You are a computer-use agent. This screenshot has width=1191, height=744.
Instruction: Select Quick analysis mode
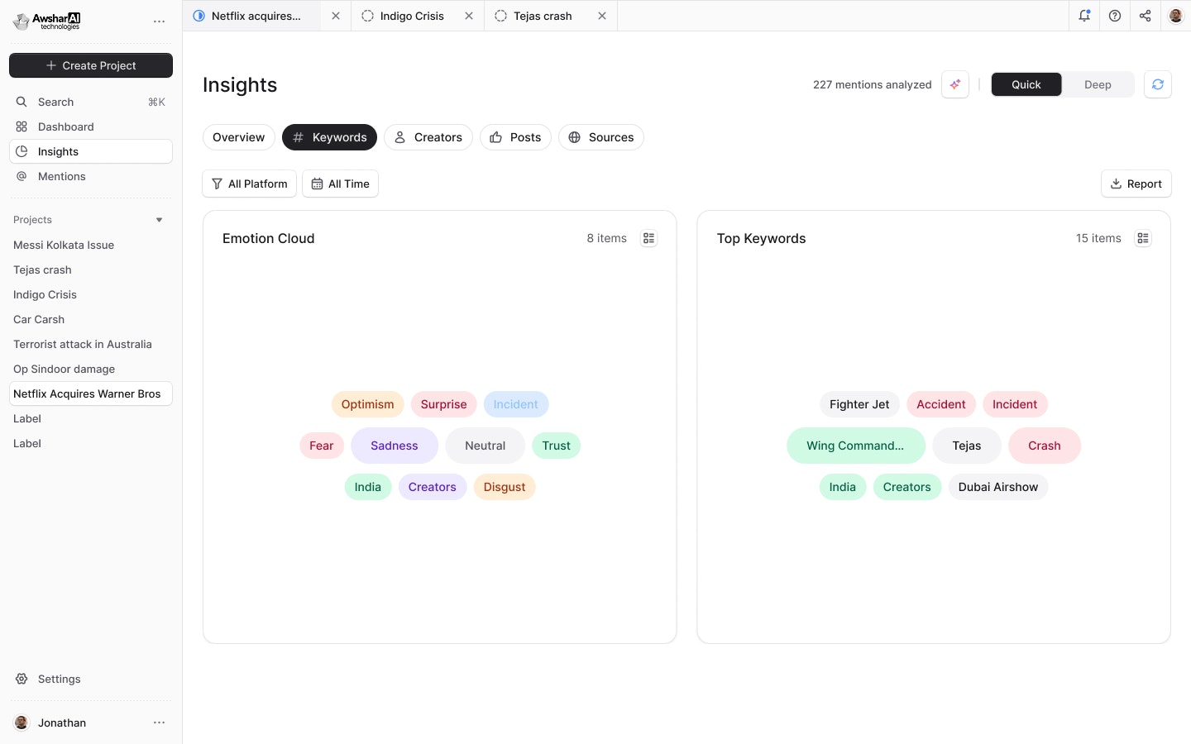click(x=1026, y=84)
